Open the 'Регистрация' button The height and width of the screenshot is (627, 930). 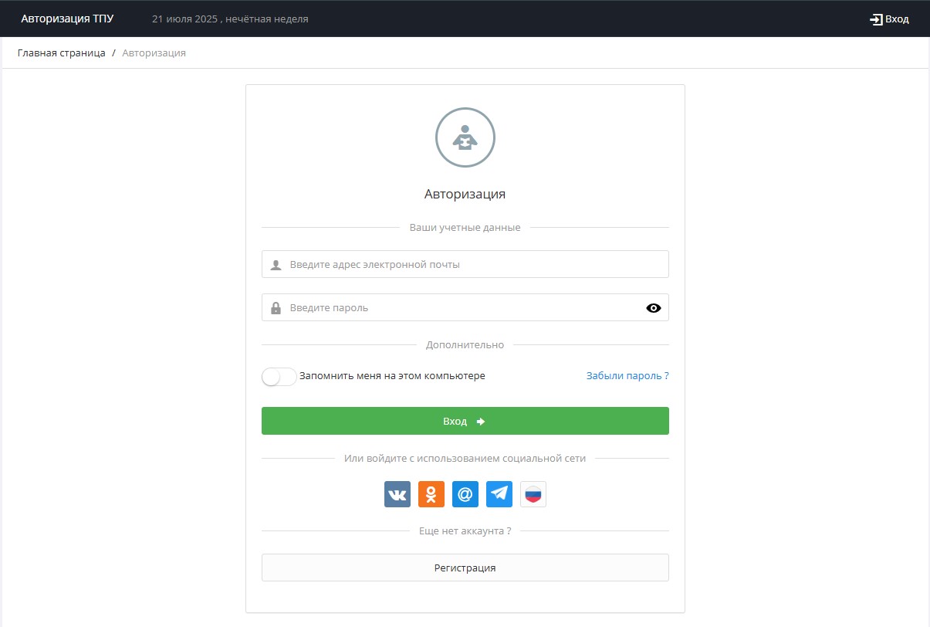click(x=465, y=568)
